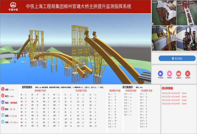Select the 2017/12/20 10:32:56 12mm record

(174, 100)
